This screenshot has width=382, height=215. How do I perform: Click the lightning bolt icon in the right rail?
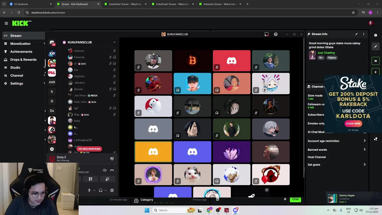pos(375,72)
